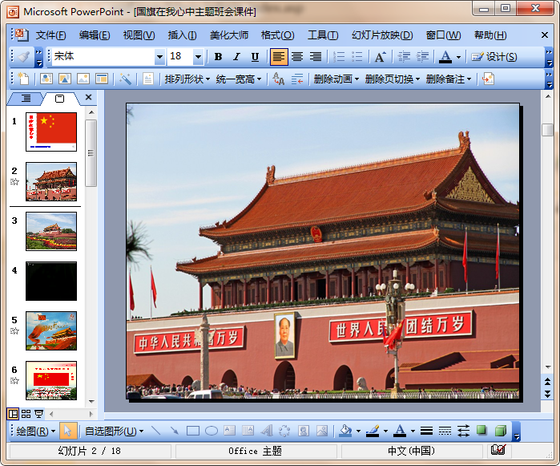The height and width of the screenshot is (466, 560).
Task: Click animation star icon under slide 2
Action: (x=14, y=182)
